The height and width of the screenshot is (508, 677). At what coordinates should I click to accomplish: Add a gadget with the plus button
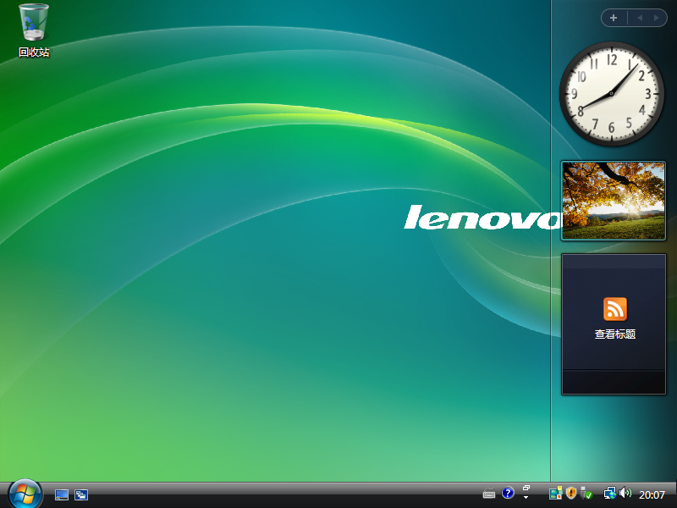614,18
